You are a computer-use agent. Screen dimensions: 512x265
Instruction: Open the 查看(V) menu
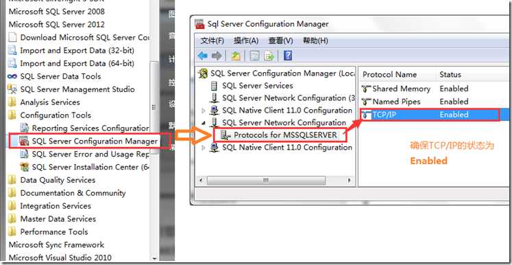(280, 41)
